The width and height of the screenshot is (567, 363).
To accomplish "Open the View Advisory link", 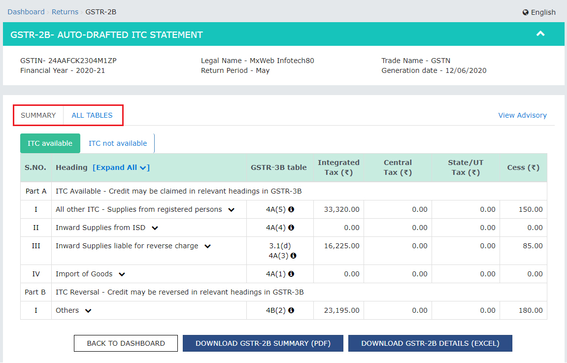I will coord(522,115).
